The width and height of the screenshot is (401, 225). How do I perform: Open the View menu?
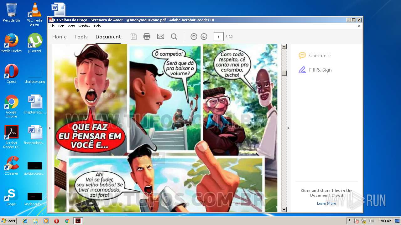(71, 26)
